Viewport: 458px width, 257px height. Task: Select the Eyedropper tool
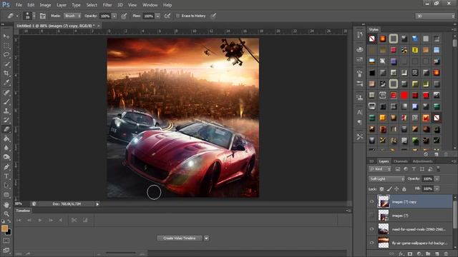coord(6,83)
